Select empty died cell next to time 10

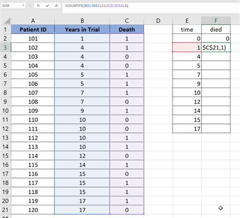pos(216,93)
